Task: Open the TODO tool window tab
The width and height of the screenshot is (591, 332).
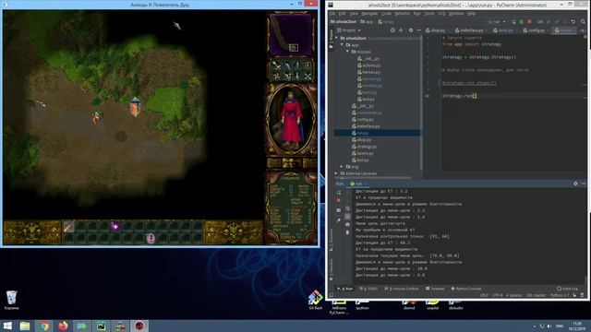Action: (368, 289)
